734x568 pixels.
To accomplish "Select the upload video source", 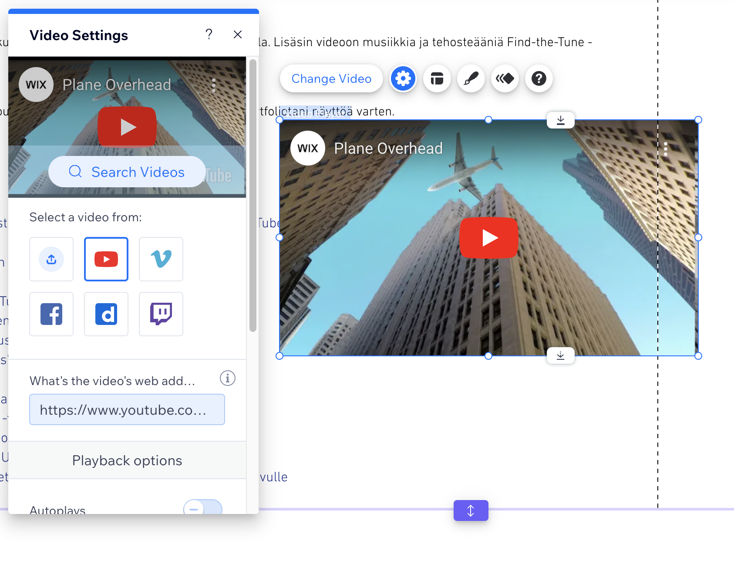I will pyautogui.click(x=51, y=259).
